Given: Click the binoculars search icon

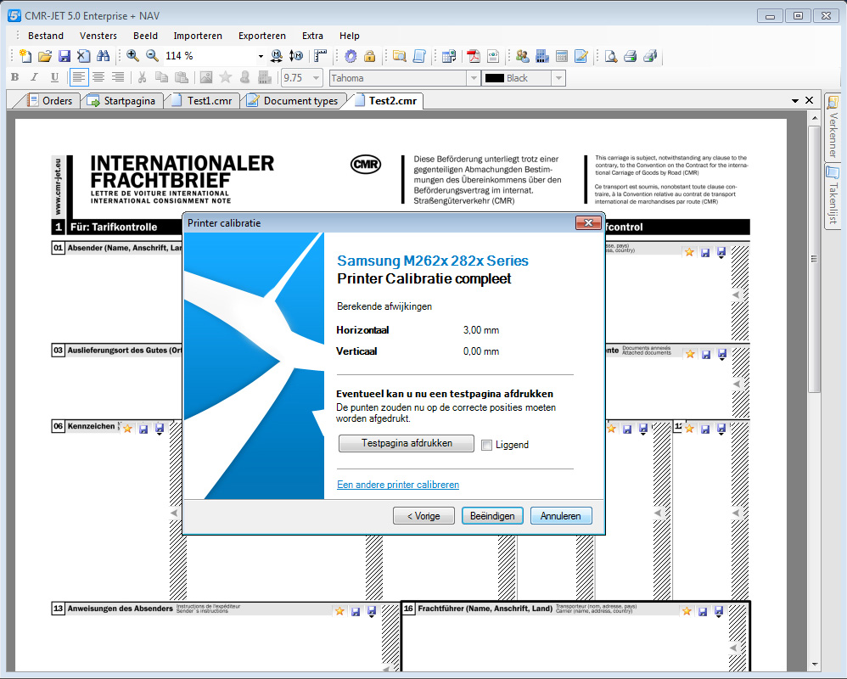Looking at the screenshot, I should pos(103,56).
